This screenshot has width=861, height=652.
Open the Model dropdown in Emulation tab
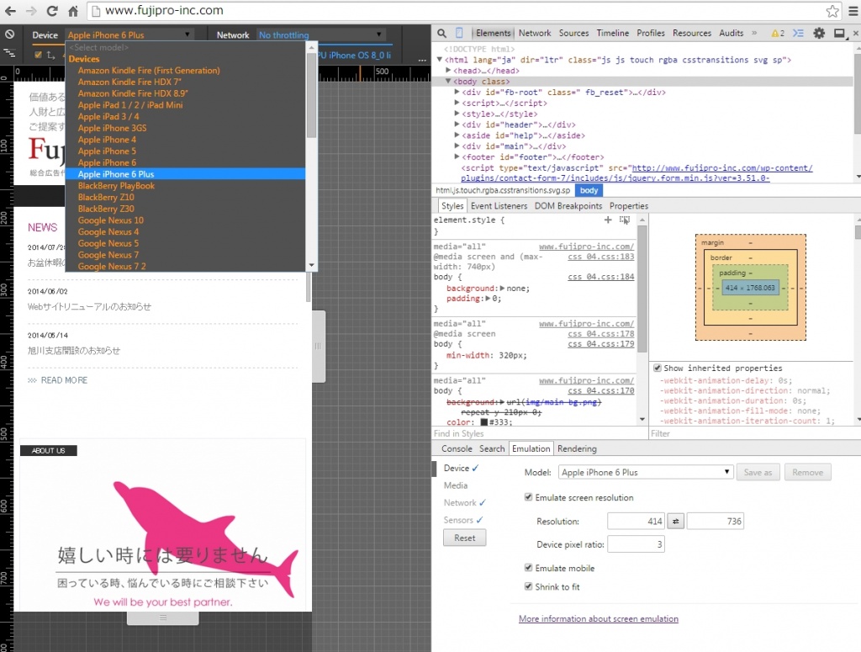[x=646, y=472]
